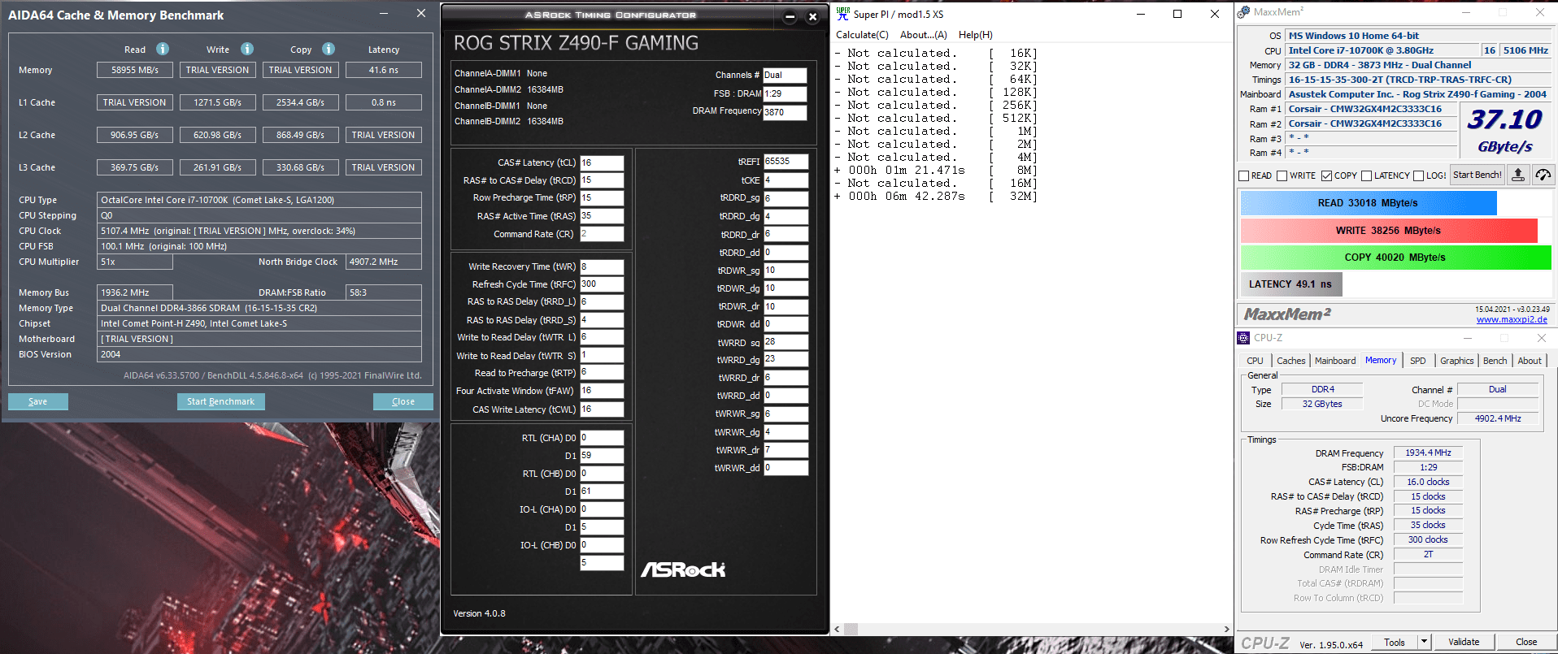This screenshot has width=1558, height=654.
Task: Click the Command Rate (CR) field
Action: point(602,234)
